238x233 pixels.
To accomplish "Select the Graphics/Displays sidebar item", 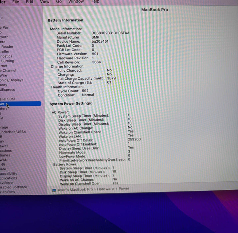I will (x=12, y=80).
